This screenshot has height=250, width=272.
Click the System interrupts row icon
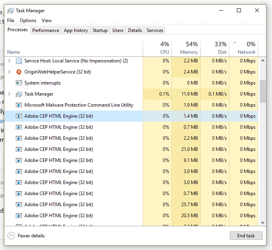pyautogui.click(x=19, y=83)
